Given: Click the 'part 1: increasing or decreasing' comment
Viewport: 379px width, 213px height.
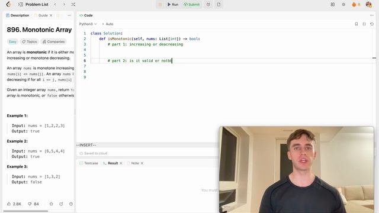Looking at the screenshot, I should pyautogui.click(x=145, y=44).
